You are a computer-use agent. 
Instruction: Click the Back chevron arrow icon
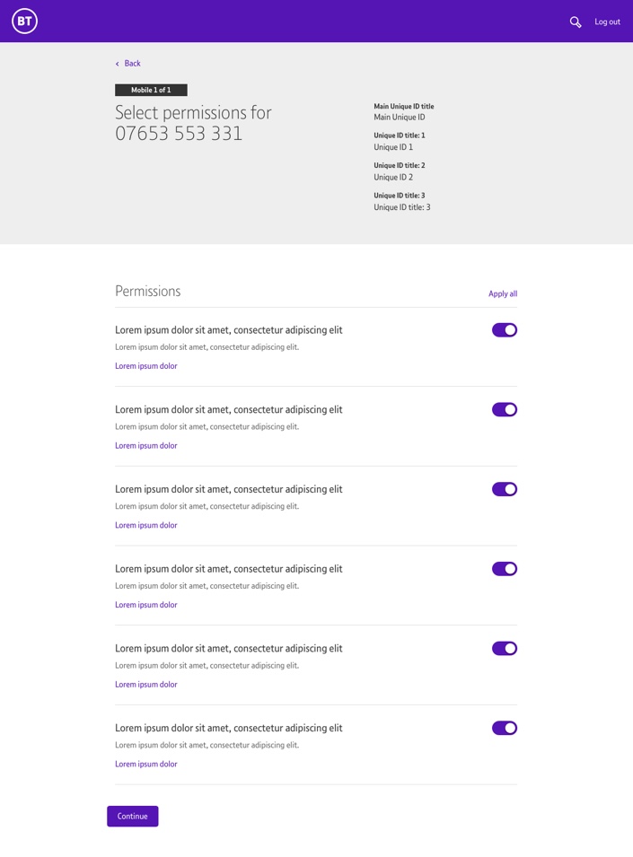coord(117,64)
